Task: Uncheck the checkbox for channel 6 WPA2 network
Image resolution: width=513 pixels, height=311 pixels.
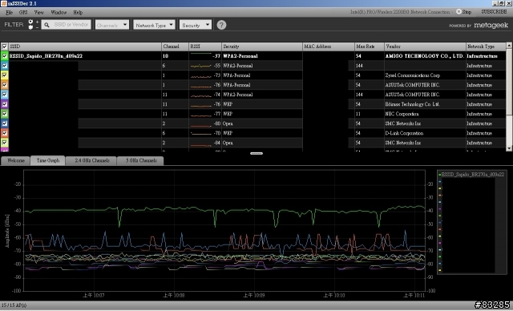Action: click(x=5, y=66)
